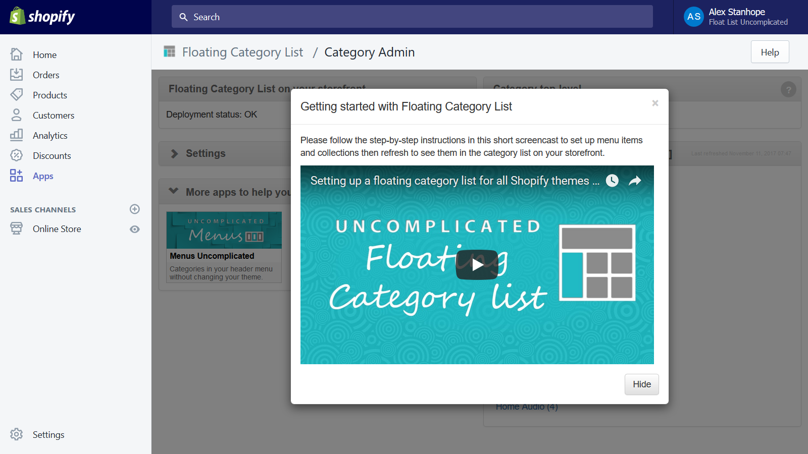Click Hide in the dialog
Screen dimensions: 808x454
(x=642, y=384)
